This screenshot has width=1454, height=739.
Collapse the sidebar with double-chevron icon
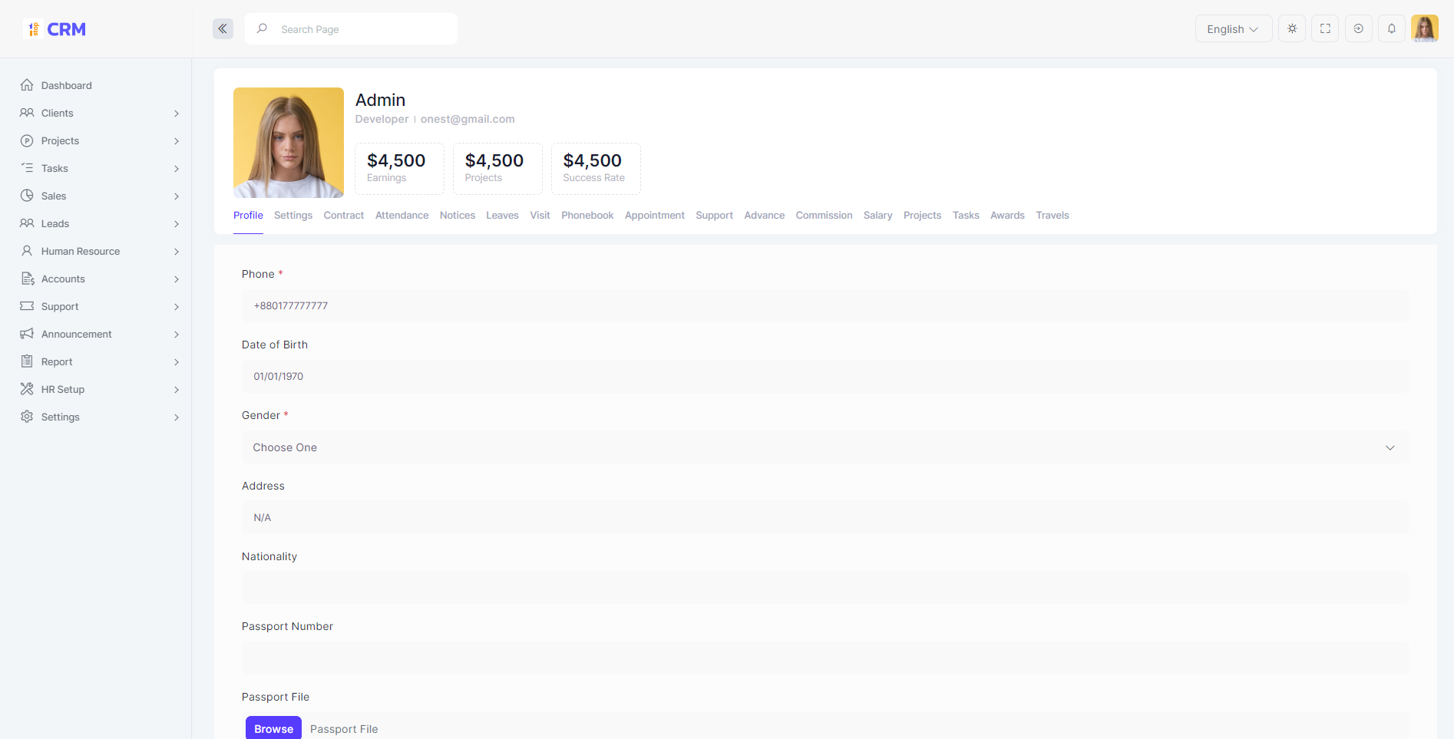click(x=223, y=29)
